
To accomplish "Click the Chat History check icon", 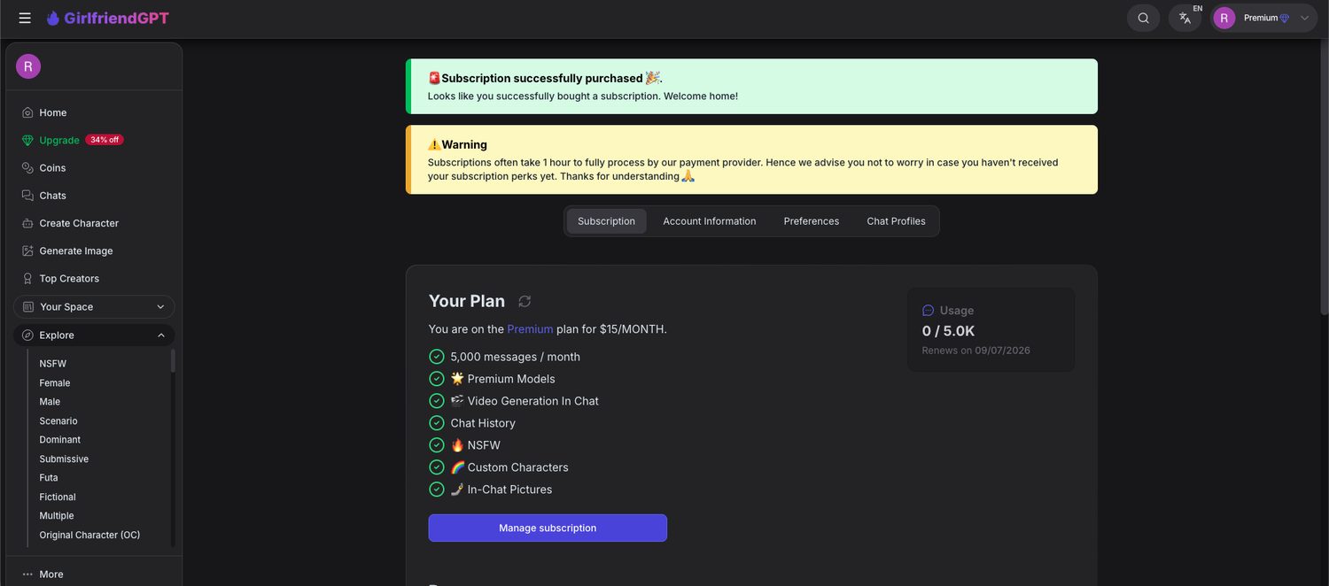I will (x=437, y=423).
